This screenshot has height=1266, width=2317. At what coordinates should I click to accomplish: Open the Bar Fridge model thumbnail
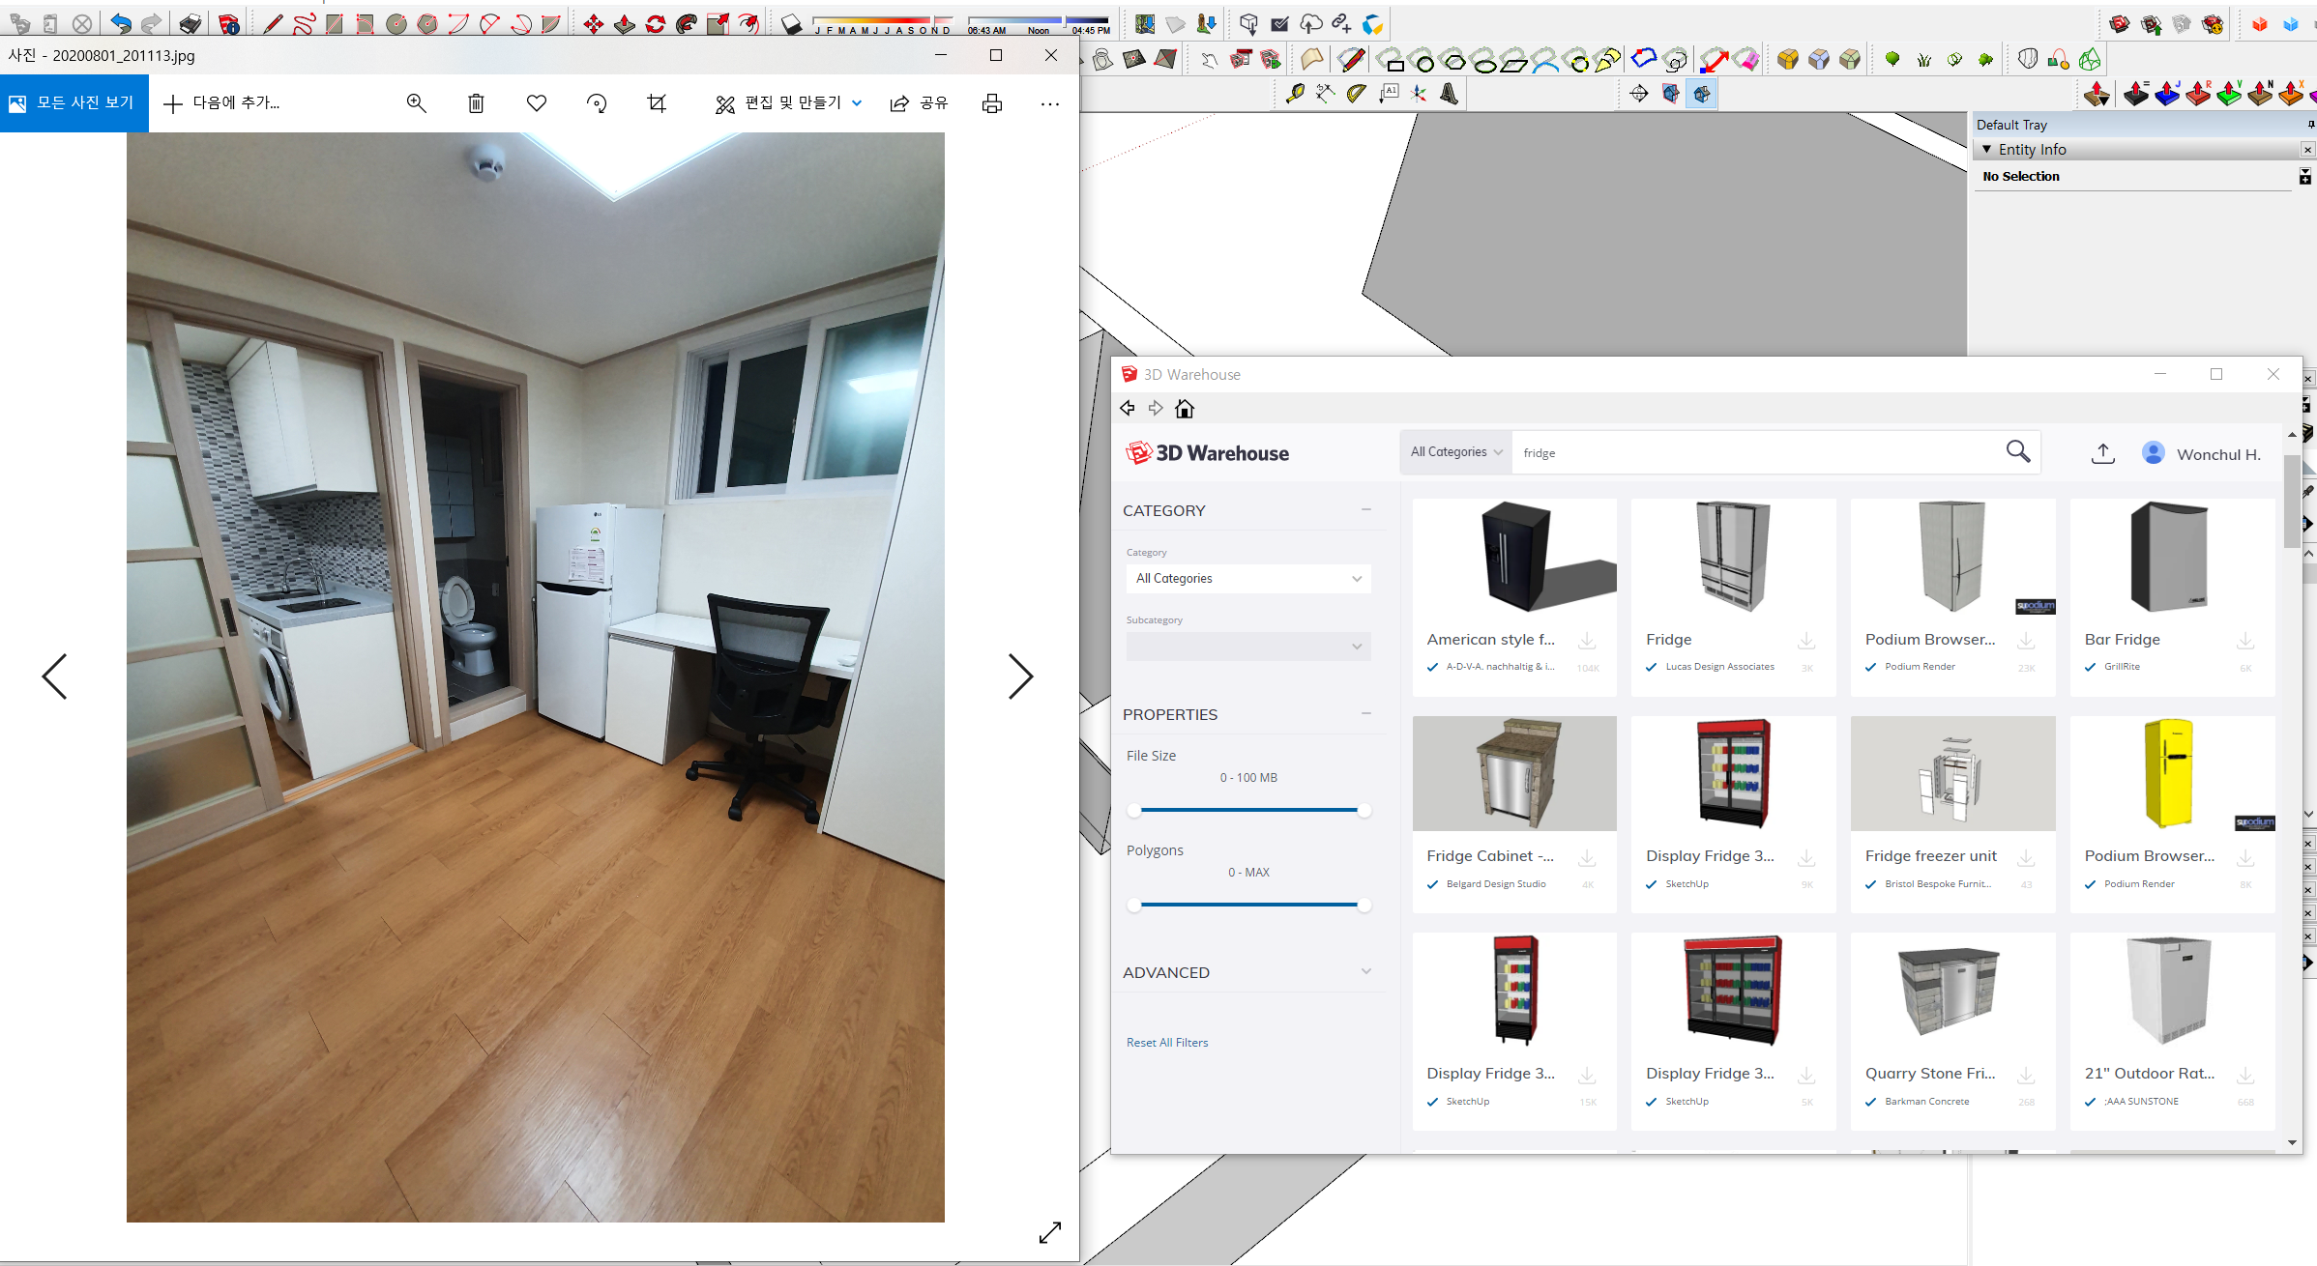(x=2171, y=559)
